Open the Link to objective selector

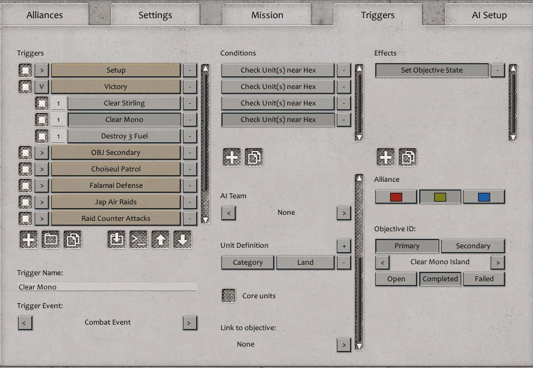pos(344,345)
